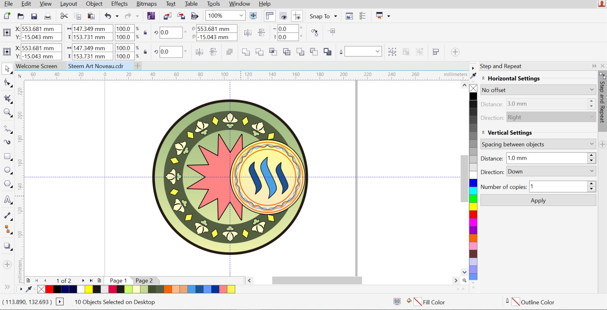Click the Open folder icon
Screen dimensions: 607x310
click(21, 16)
